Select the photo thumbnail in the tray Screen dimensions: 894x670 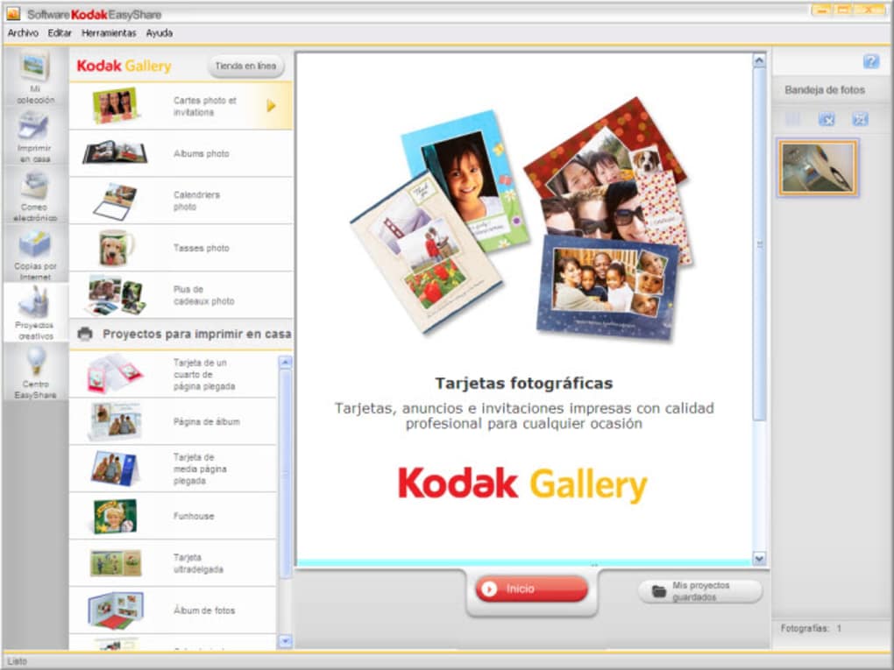click(818, 167)
